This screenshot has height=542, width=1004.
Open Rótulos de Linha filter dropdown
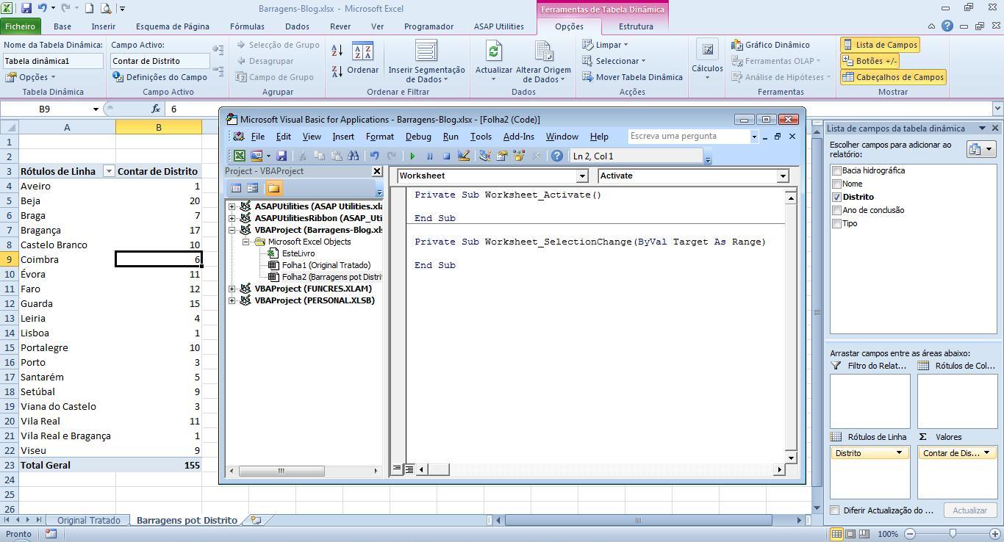click(x=109, y=171)
